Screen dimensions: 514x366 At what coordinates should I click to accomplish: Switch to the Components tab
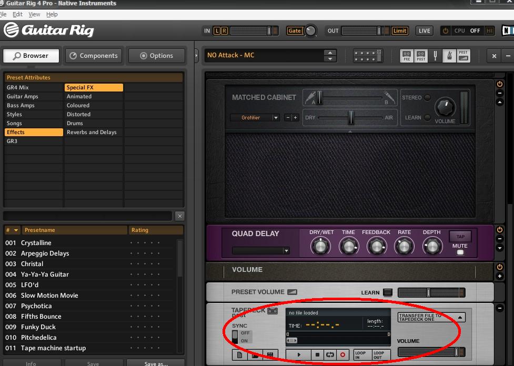coord(94,56)
